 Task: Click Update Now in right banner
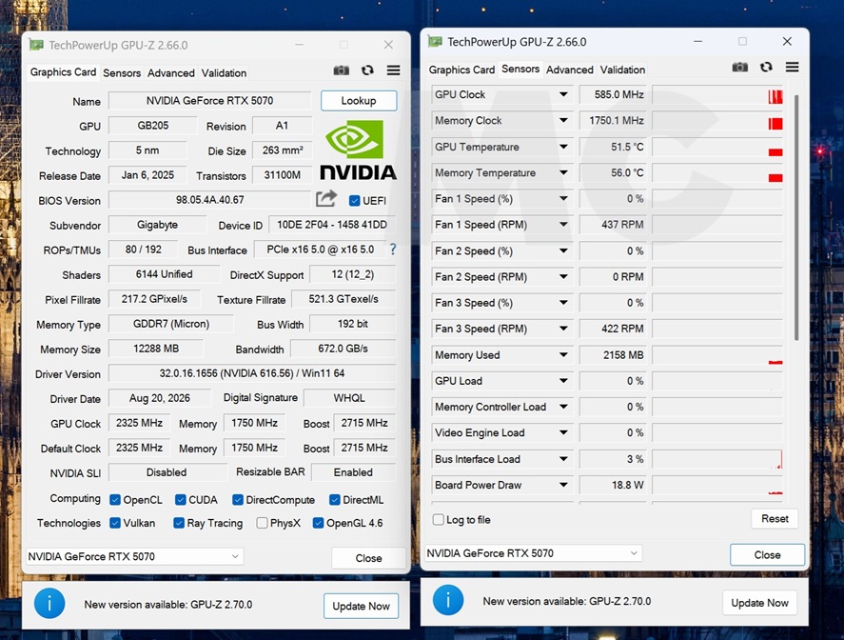tap(759, 603)
